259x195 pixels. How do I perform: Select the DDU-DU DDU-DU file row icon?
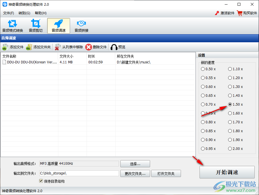coord(4,62)
